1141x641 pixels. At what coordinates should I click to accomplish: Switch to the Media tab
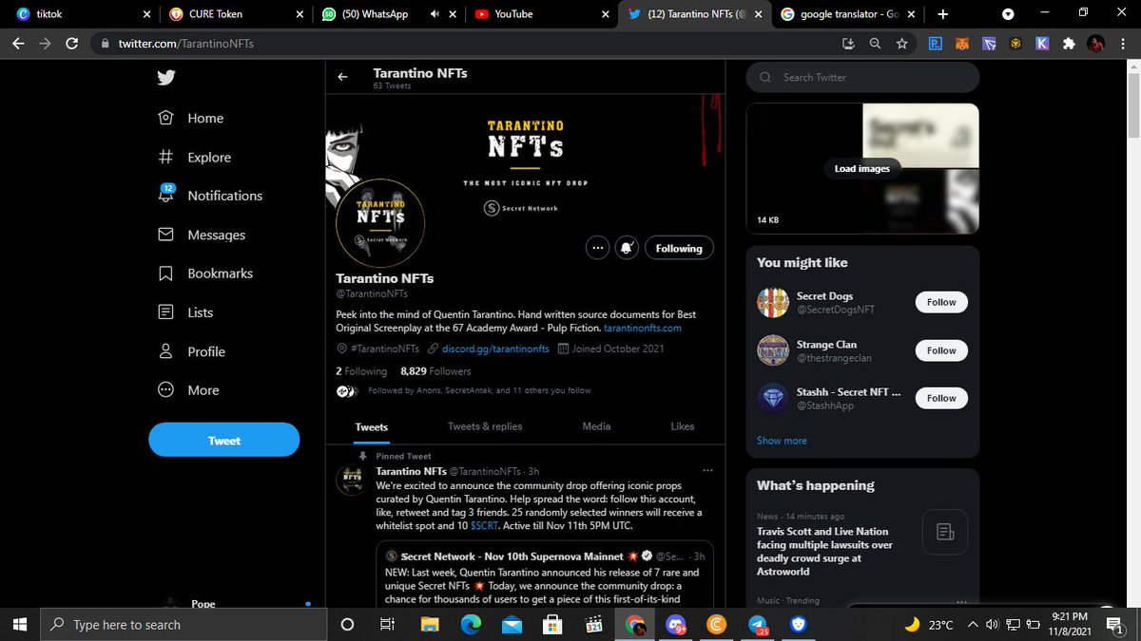point(596,426)
